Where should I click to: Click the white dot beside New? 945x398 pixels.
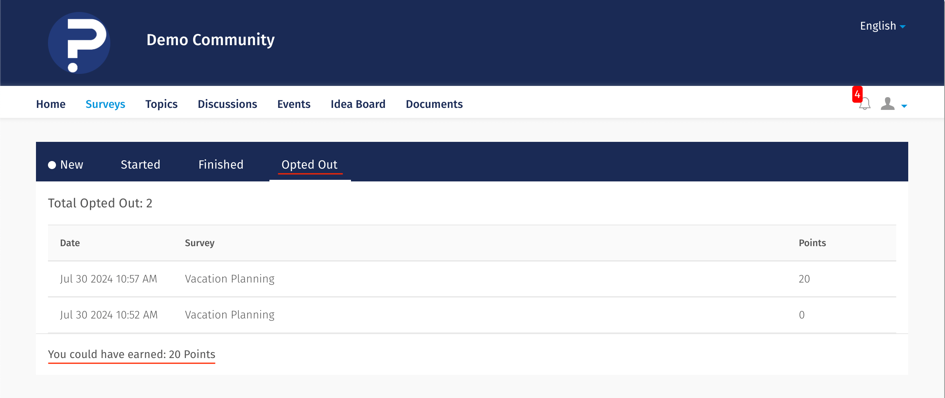click(x=52, y=165)
